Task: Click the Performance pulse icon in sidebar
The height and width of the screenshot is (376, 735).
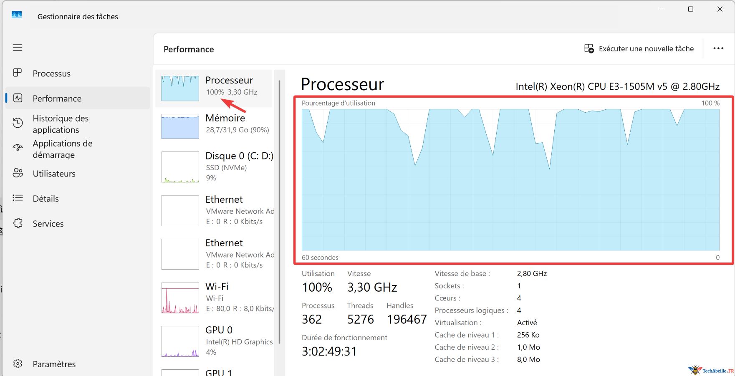Action: click(x=18, y=98)
